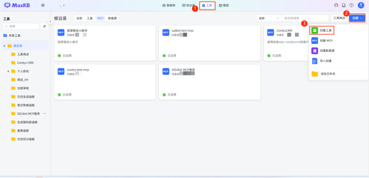Choose 导入创建 from the create menu
Viewport: 369px width, 178px height.
(338, 61)
